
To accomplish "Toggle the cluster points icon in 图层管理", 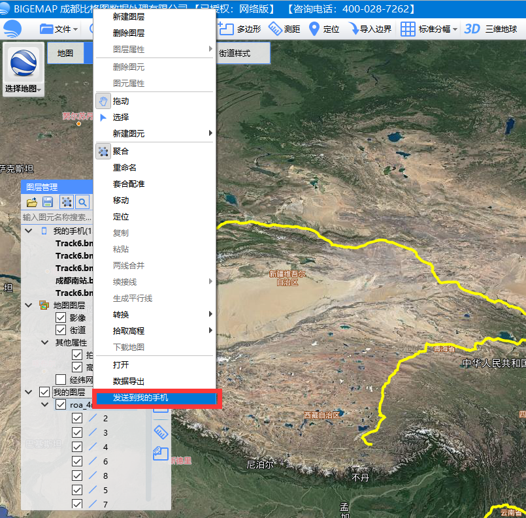I will [x=66, y=202].
